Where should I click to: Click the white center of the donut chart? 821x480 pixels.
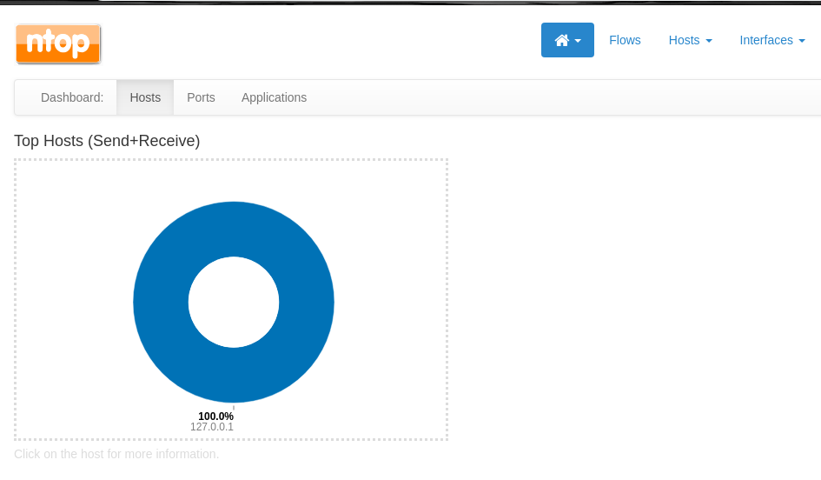(x=234, y=303)
